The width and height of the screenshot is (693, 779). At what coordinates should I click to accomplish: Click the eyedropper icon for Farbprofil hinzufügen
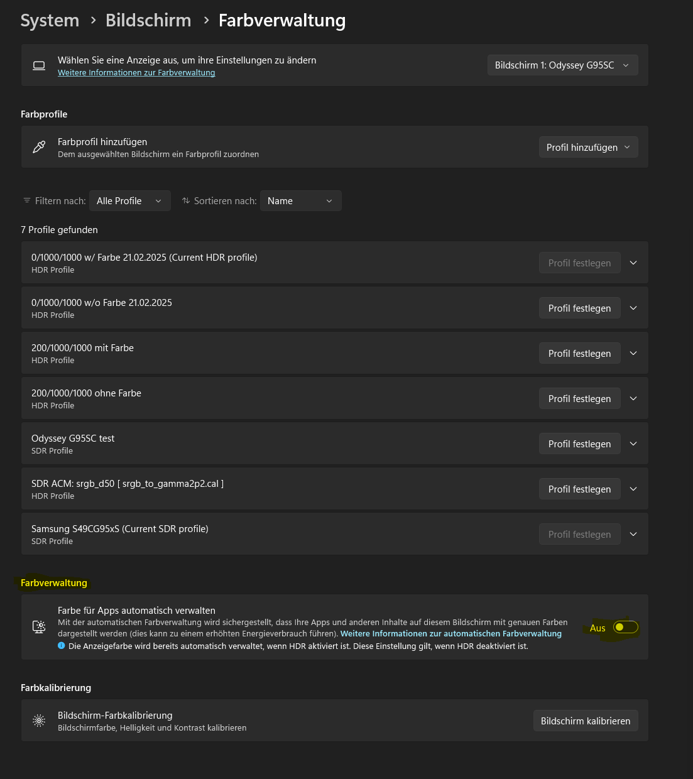click(x=39, y=147)
